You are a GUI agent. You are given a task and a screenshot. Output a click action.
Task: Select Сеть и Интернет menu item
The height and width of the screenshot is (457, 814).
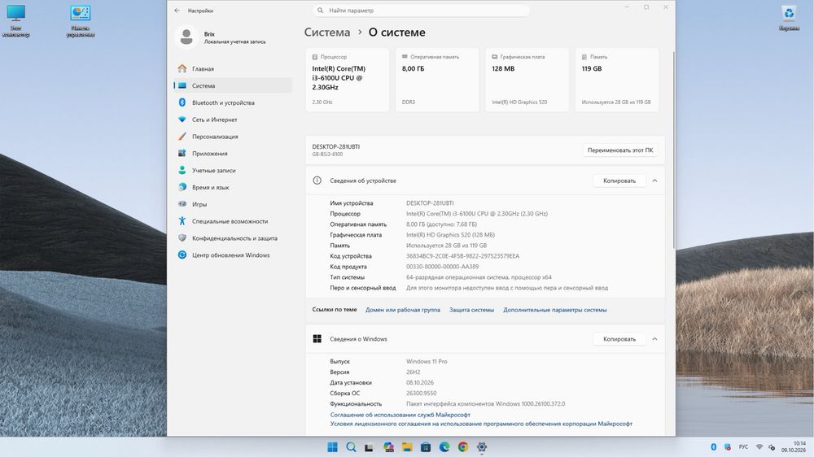click(233, 120)
